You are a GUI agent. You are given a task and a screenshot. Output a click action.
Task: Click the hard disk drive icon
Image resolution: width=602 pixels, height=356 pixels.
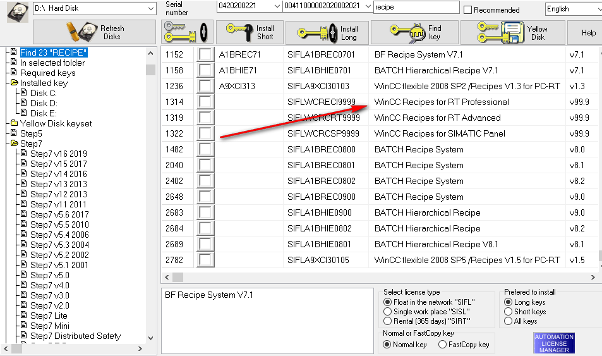pyautogui.click(x=18, y=12)
